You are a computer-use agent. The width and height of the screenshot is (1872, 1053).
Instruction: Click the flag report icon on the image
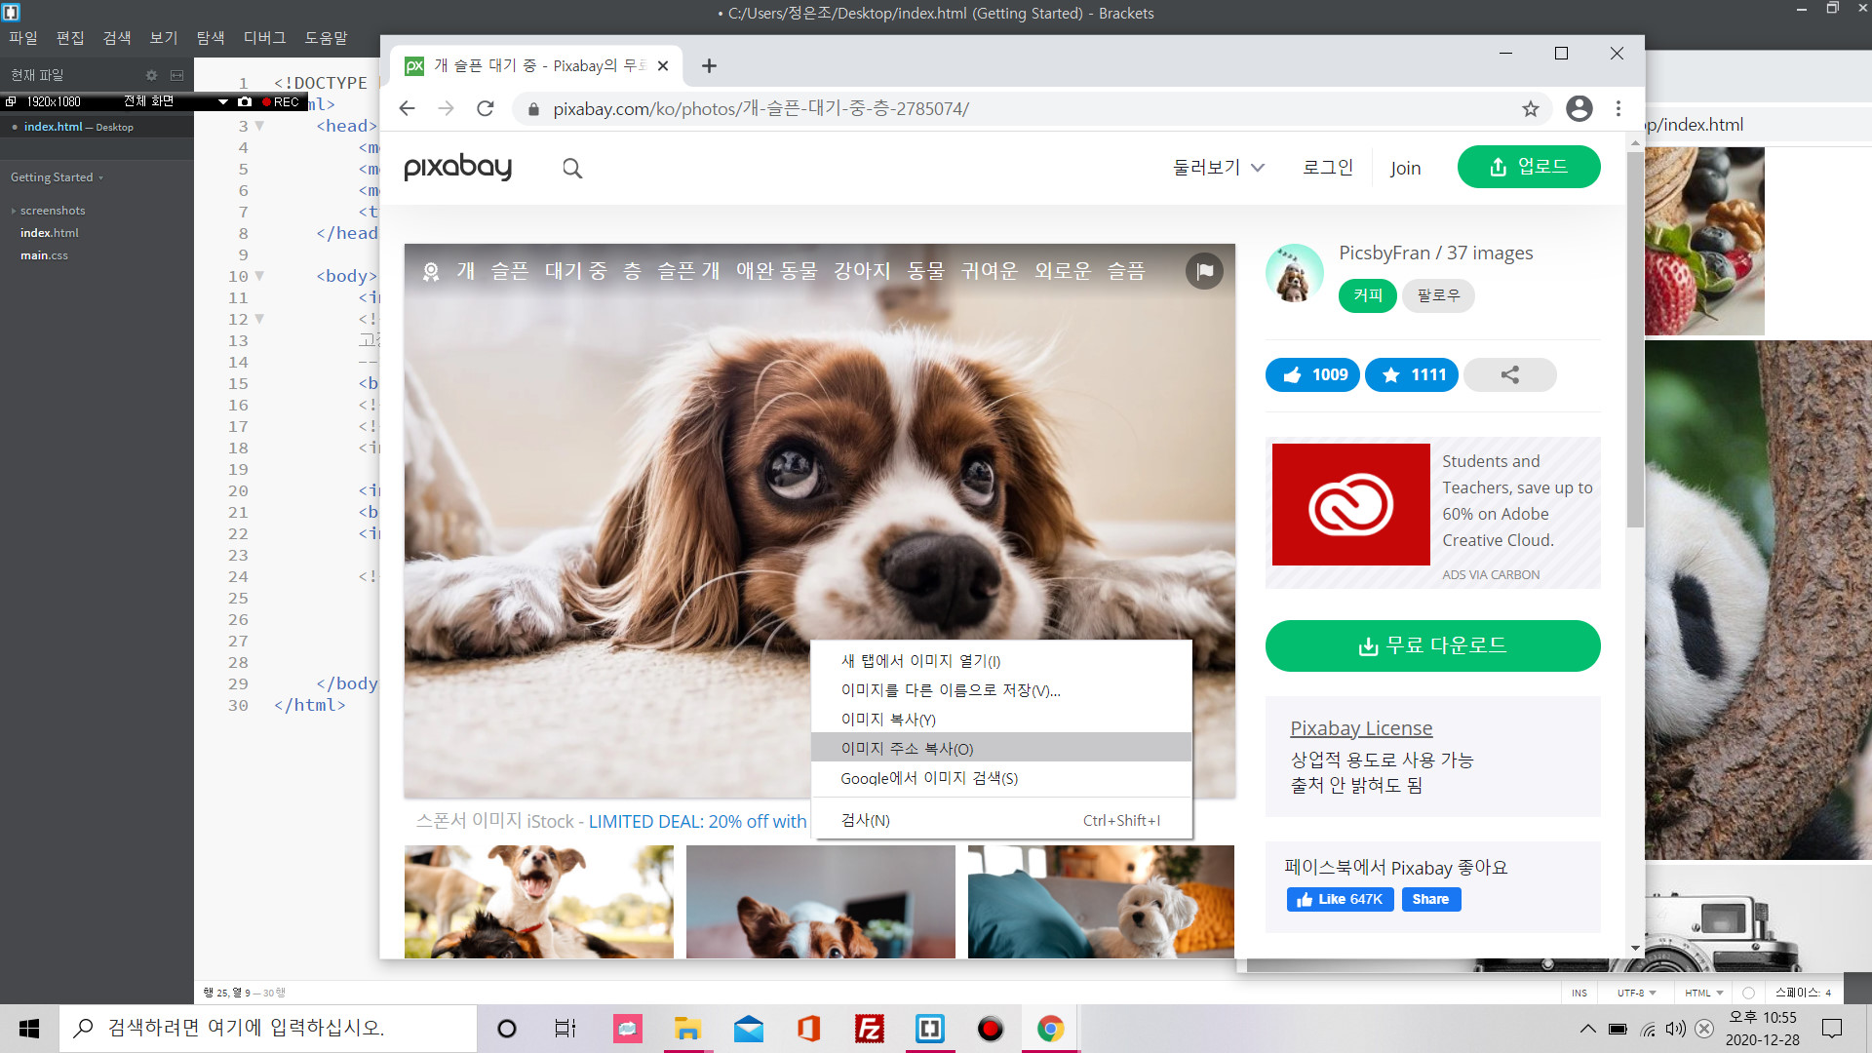[1204, 271]
